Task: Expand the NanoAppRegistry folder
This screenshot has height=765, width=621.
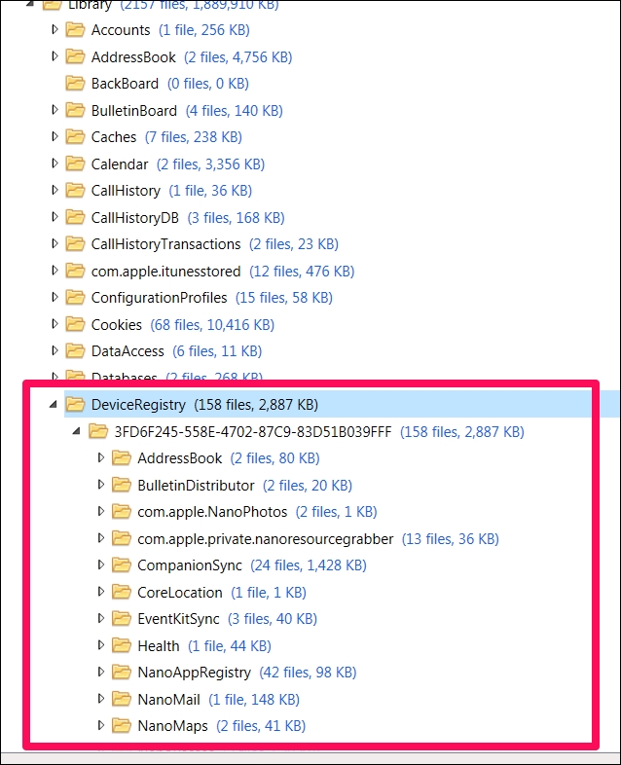Action: pyautogui.click(x=101, y=672)
